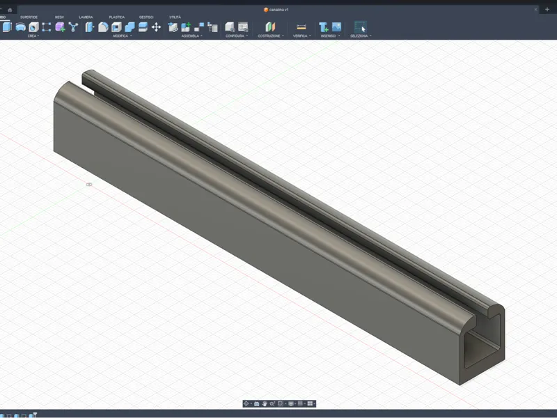The width and height of the screenshot is (557, 418).
Task: Select the Press Pull tool icon
Action: 90,27
